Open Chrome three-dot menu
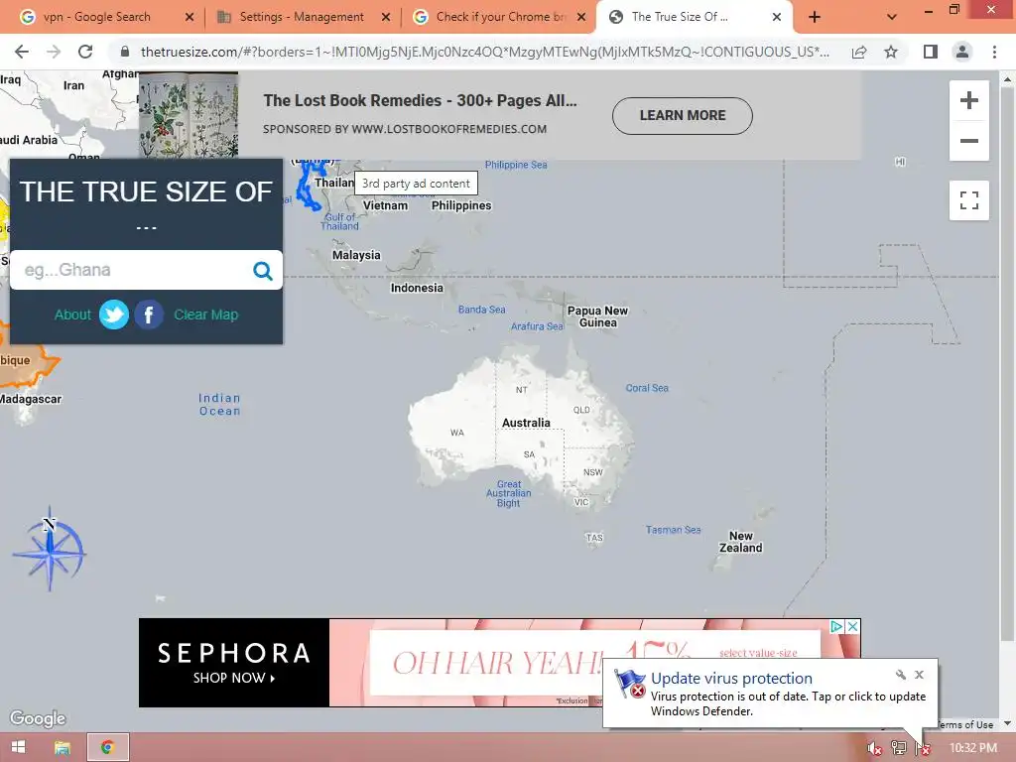The width and height of the screenshot is (1016, 762). pyautogui.click(x=994, y=52)
